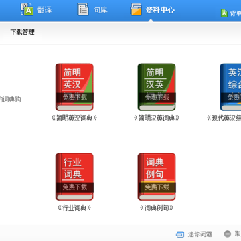The image size is (241, 241).
Task: Open the 《简明英汉词典》 title link
Action: coord(74,118)
